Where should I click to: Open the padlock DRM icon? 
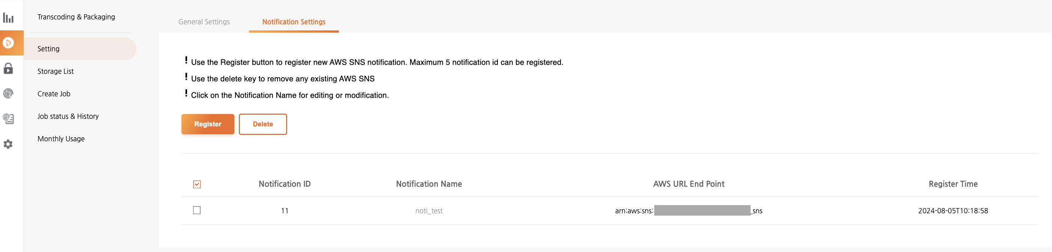click(8, 68)
